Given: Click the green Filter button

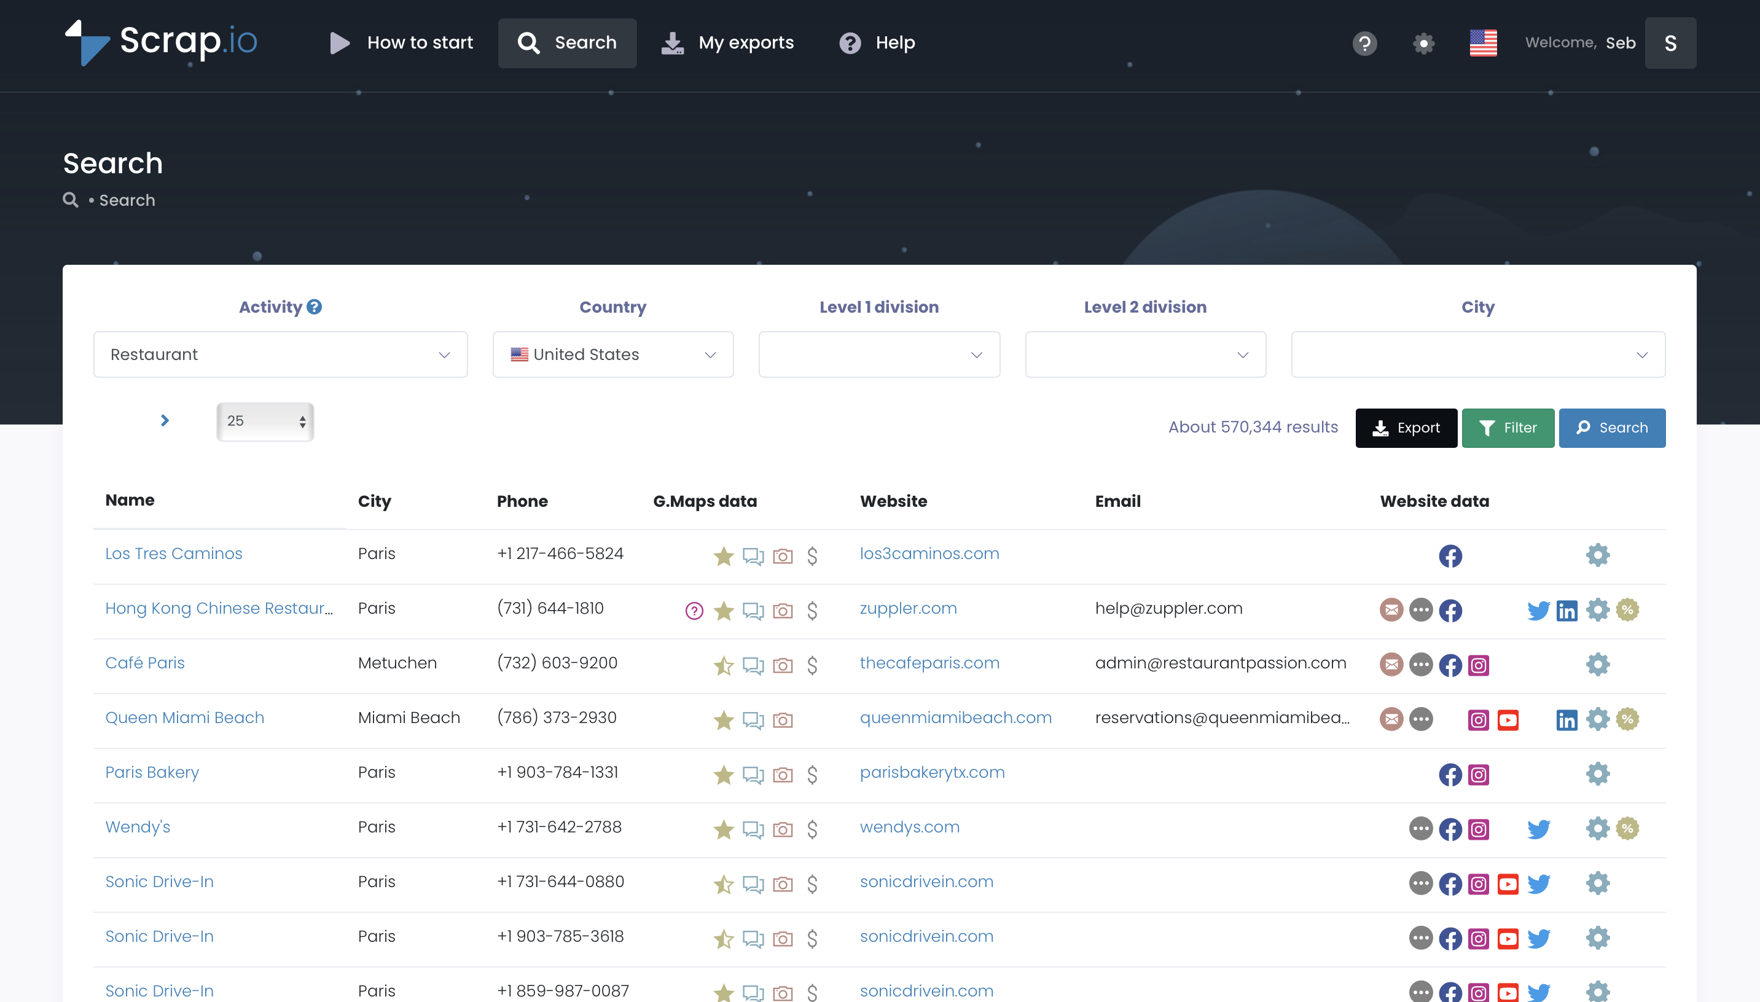Looking at the screenshot, I should pos(1507,428).
